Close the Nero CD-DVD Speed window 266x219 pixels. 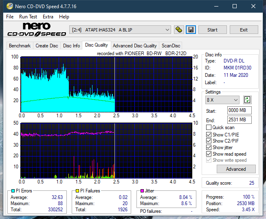253,6
